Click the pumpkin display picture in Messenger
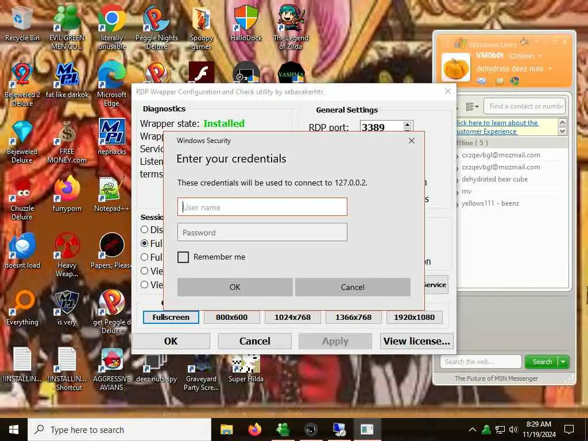Screen dimensions: 588x441 point(455,68)
